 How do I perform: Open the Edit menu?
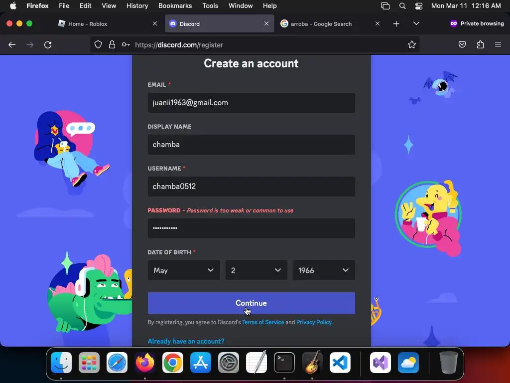pos(85,5)
